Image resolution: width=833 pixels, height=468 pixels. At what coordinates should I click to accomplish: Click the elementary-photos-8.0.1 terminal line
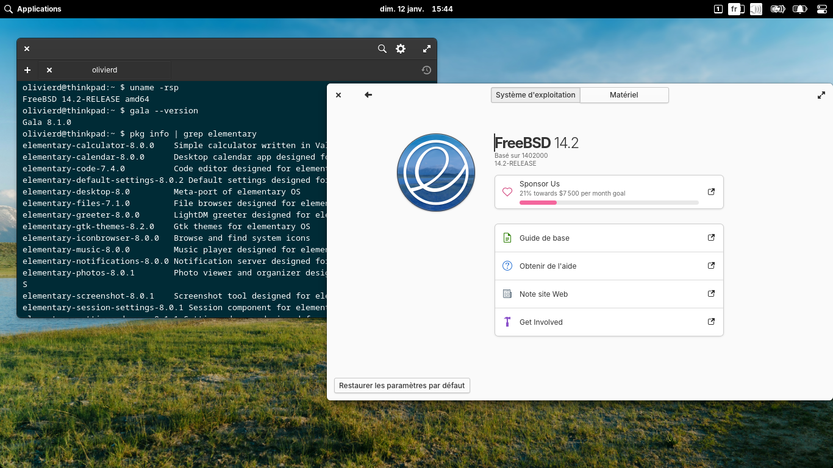pos(175,273)
